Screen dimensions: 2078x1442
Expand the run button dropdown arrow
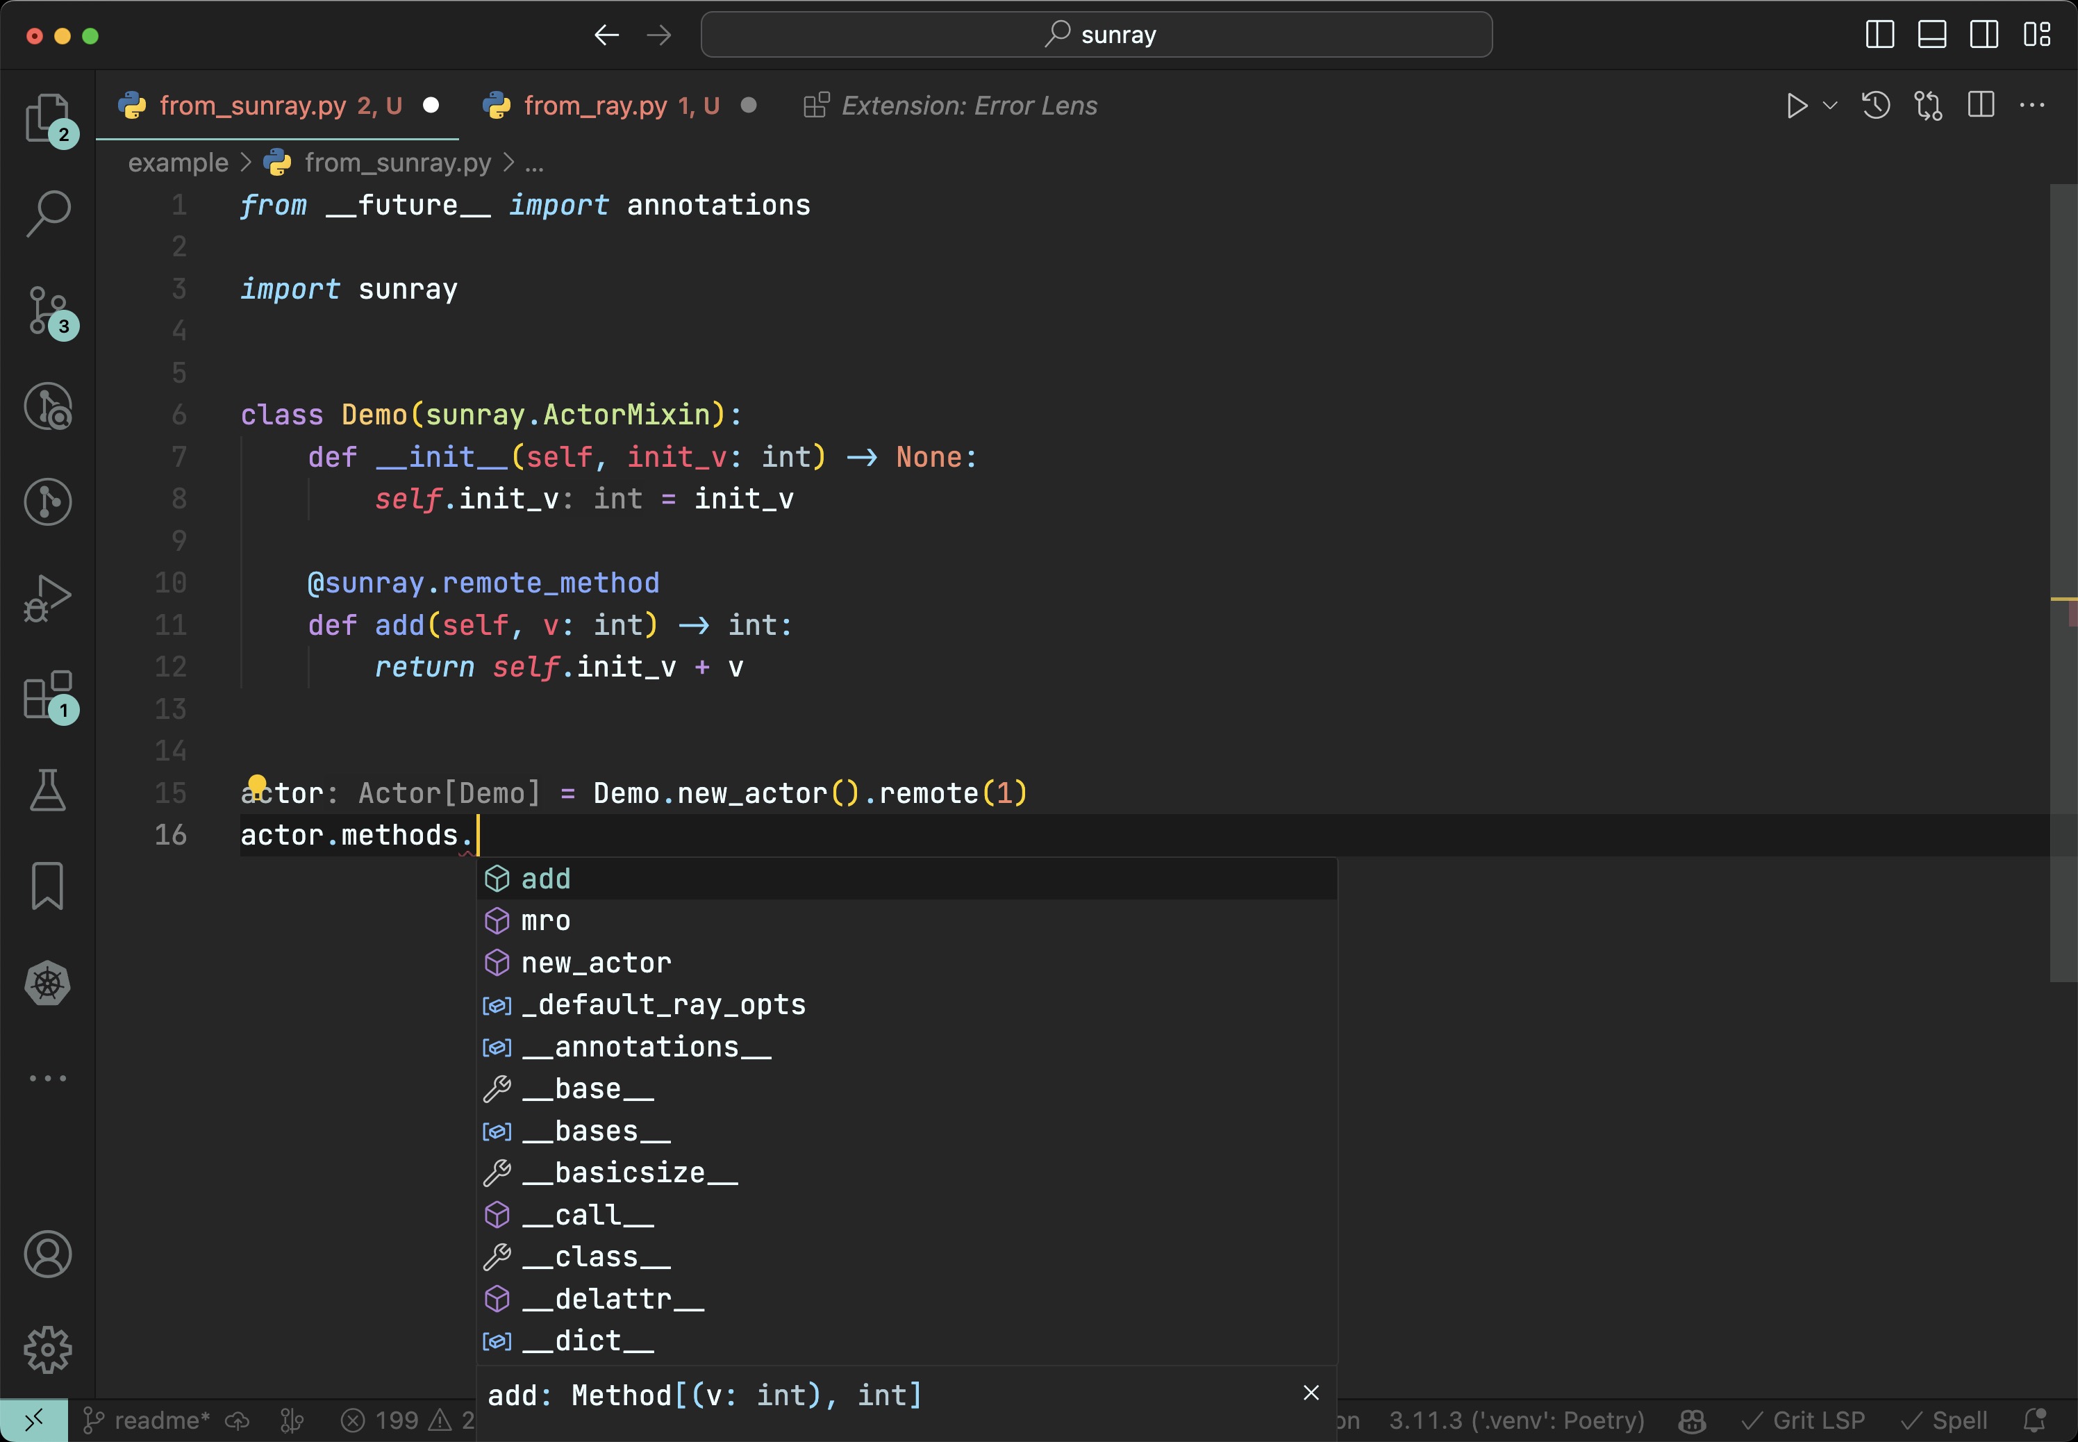pyautogui.click(x=1831, y=106)
